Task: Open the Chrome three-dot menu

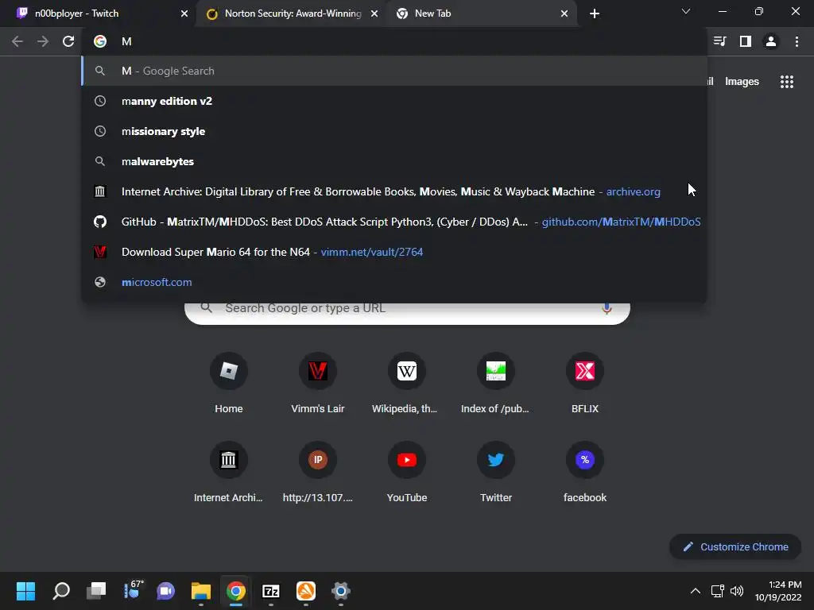Action: tap(797, 41)
